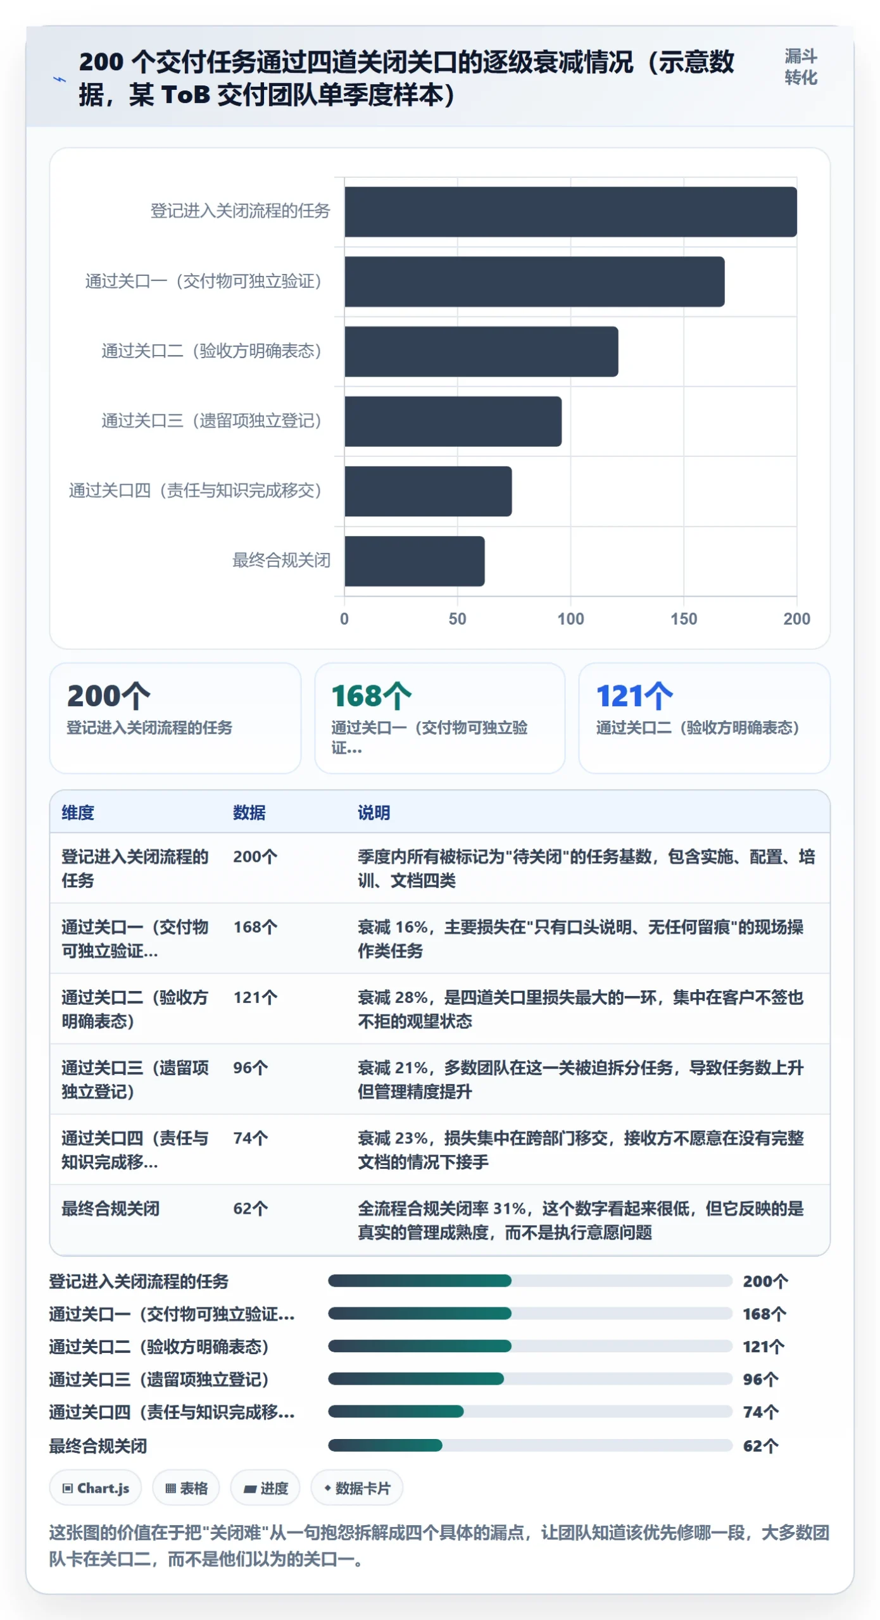Screen dimensions: 880x1620
Task: Click the progress bar for 通过关口四
Action: click(x=530, y=1412)
